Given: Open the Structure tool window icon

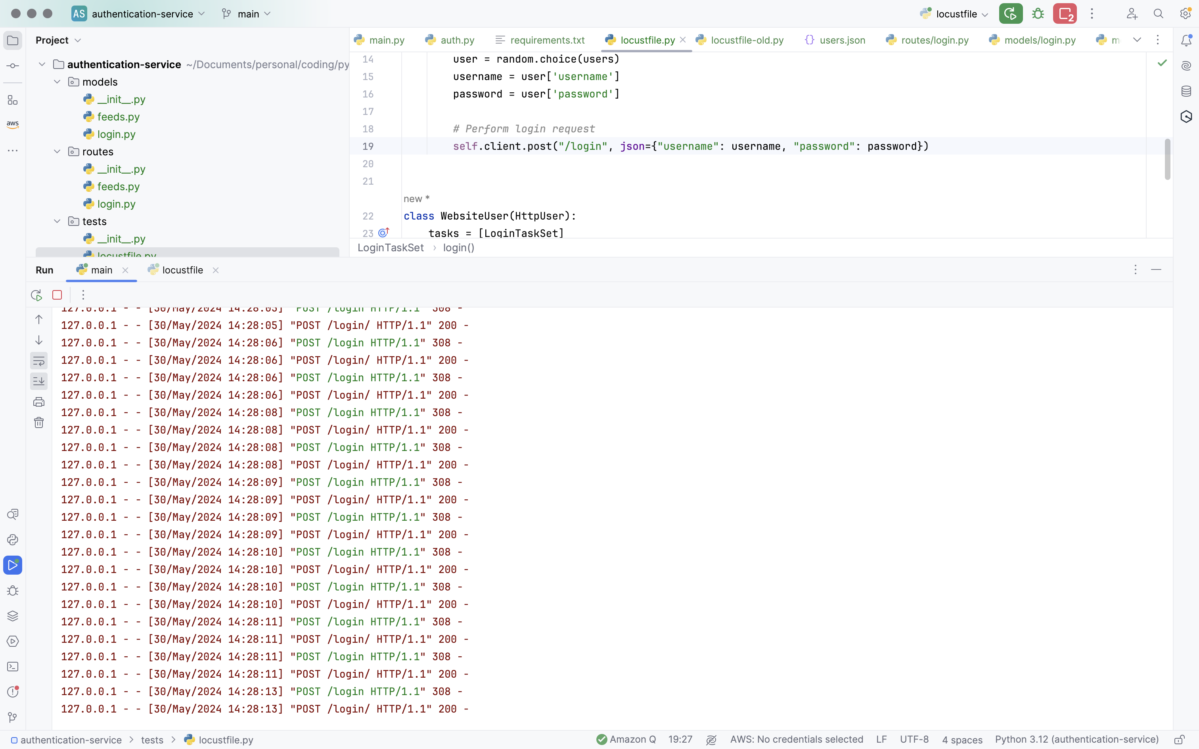Looking at the screenshot, I should [x=13, y=101].
